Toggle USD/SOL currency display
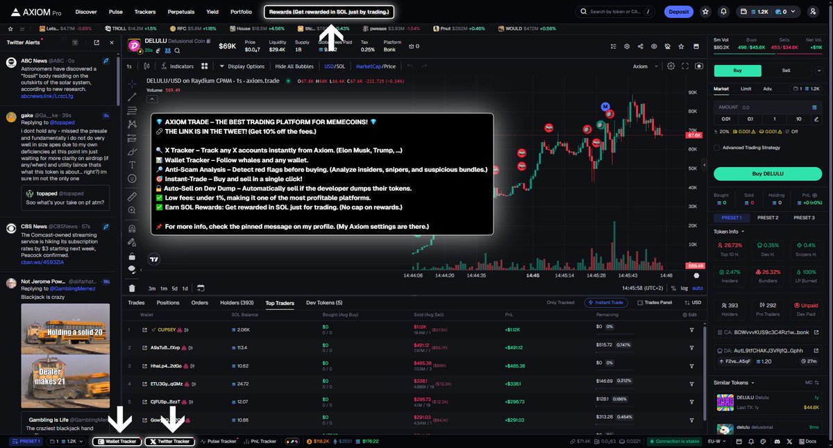Image resolution: width=833 pixels, height=448 pixels. pyautogui.click(x=334, y=67)
